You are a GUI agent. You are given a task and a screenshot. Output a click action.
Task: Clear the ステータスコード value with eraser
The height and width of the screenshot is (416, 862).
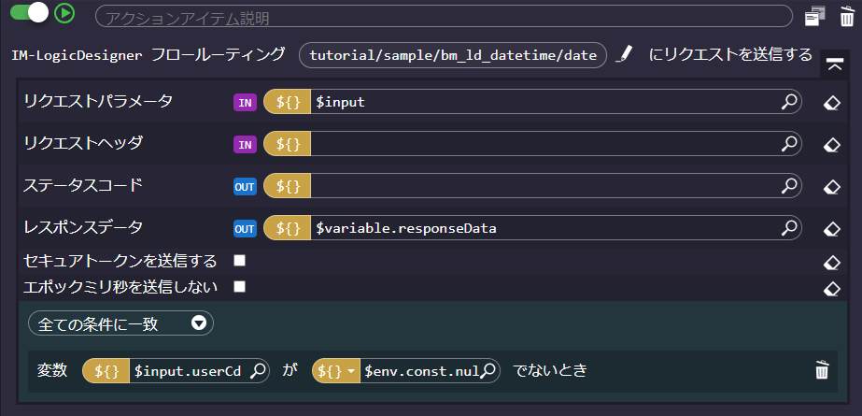[x=832, y=187]
